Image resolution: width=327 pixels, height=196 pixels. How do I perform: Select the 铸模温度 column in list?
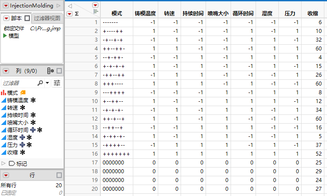18,100
